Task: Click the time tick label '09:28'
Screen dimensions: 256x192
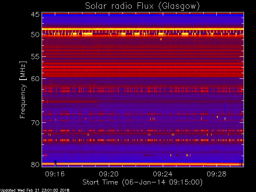Action: tap(216, 174)
